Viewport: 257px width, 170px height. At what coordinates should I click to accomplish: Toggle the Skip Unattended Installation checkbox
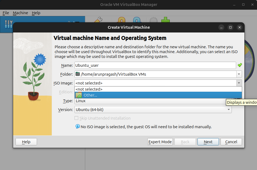point(76,118)
